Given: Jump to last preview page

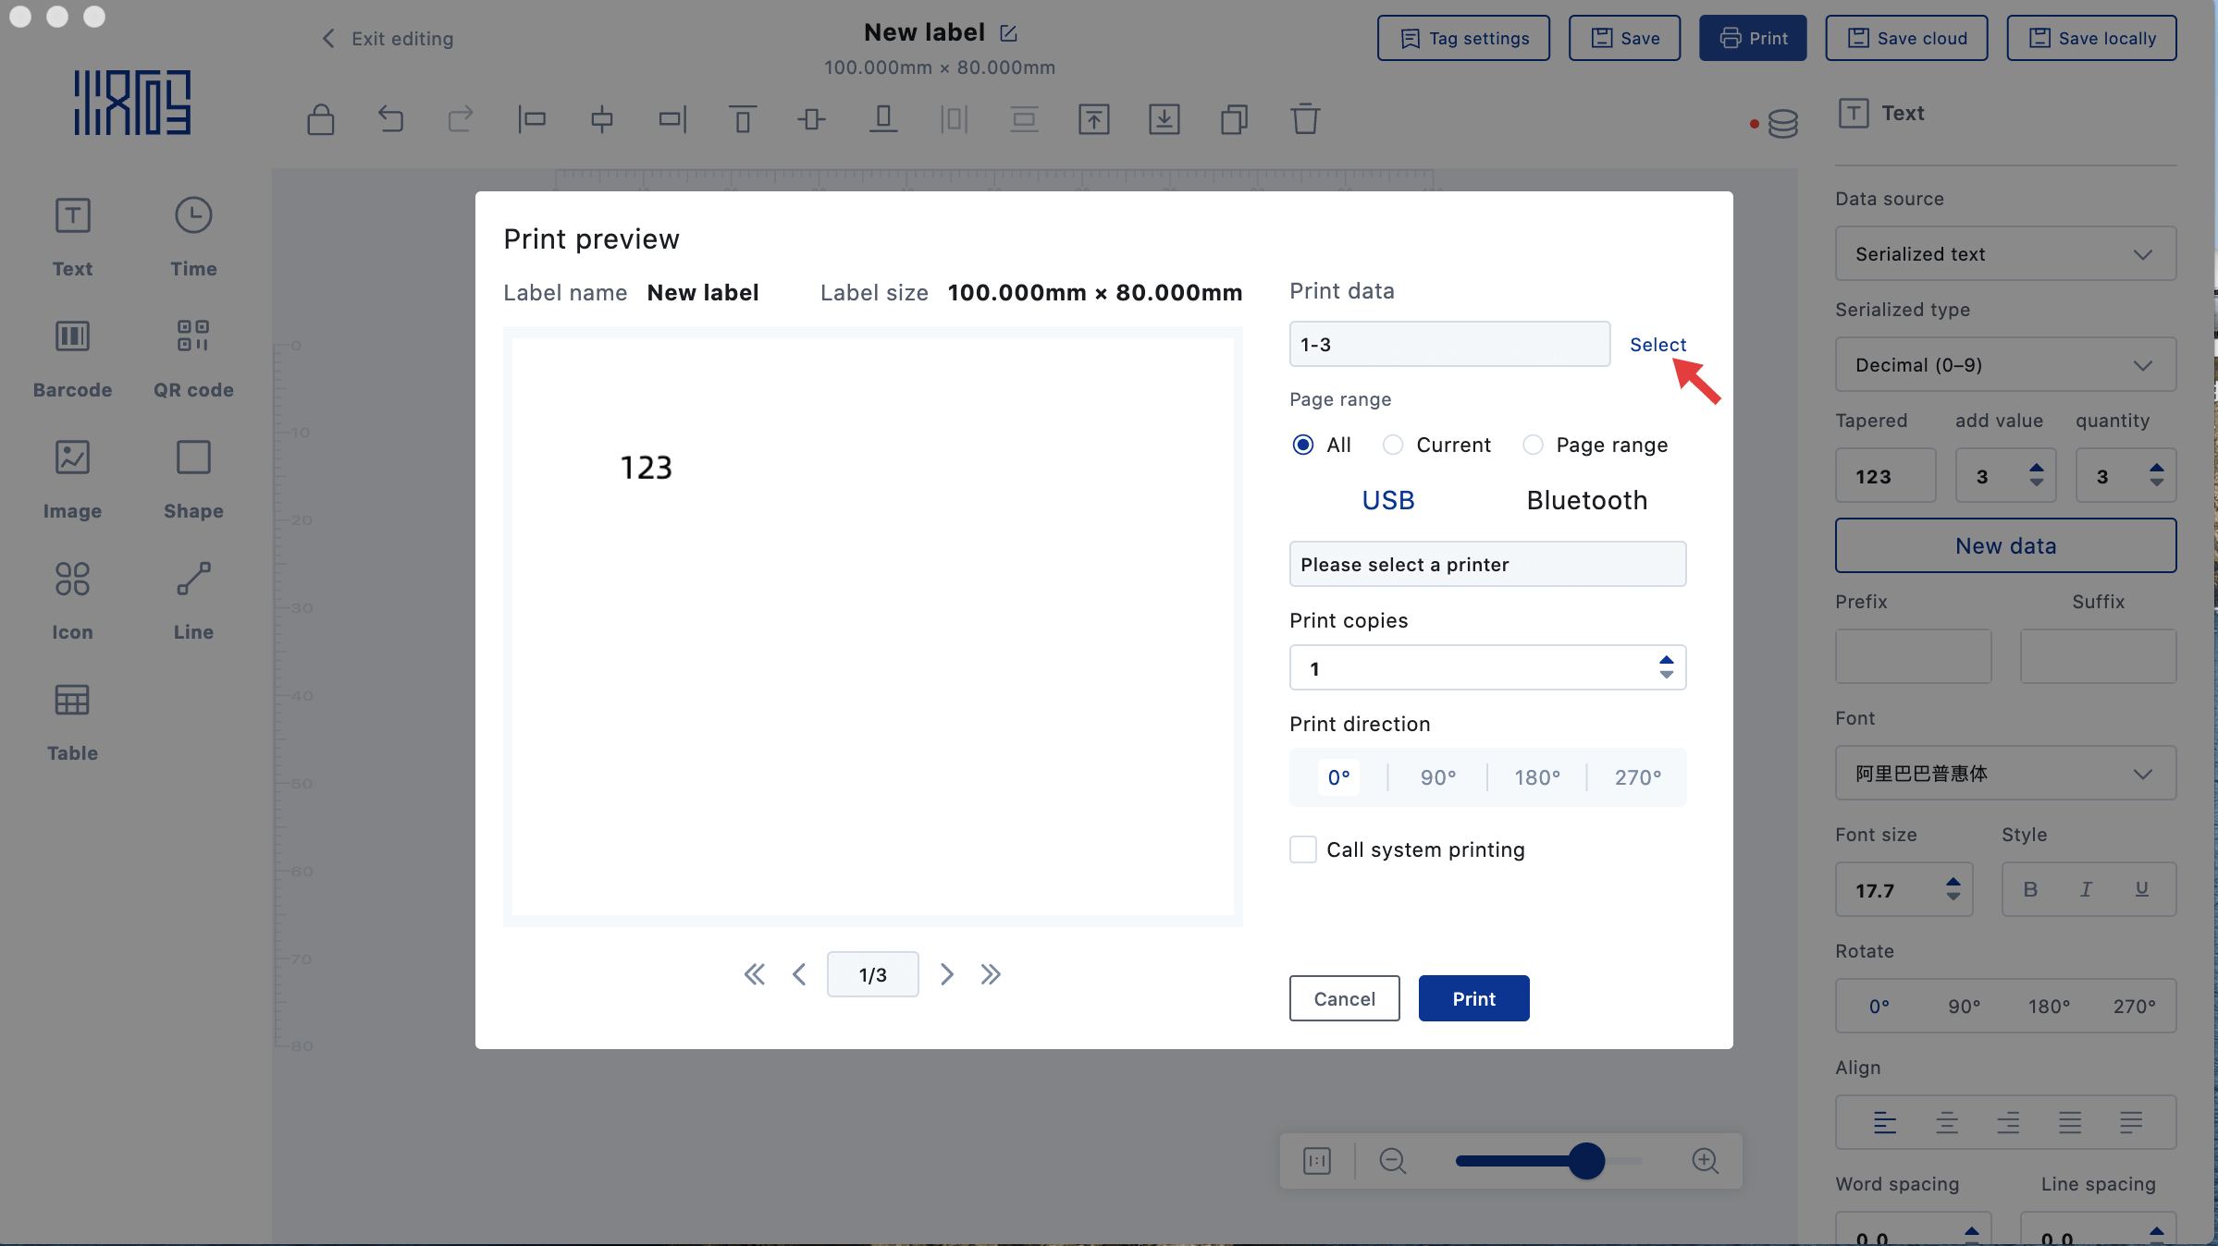Looking at the screenshot, I should 991,974.
